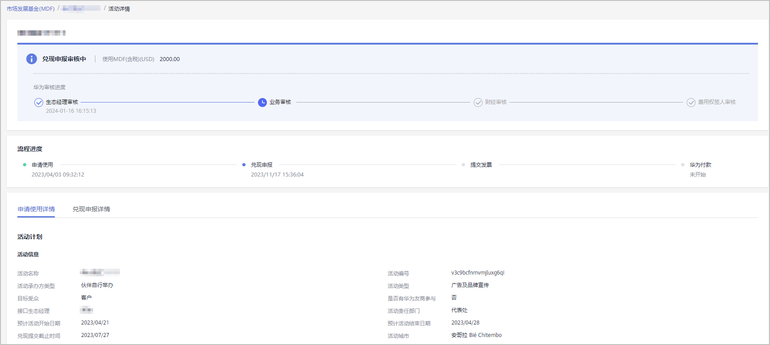Click the 华为付款 process step label
770x345 pixels.
pyautogui.click(x=700, y=165)
